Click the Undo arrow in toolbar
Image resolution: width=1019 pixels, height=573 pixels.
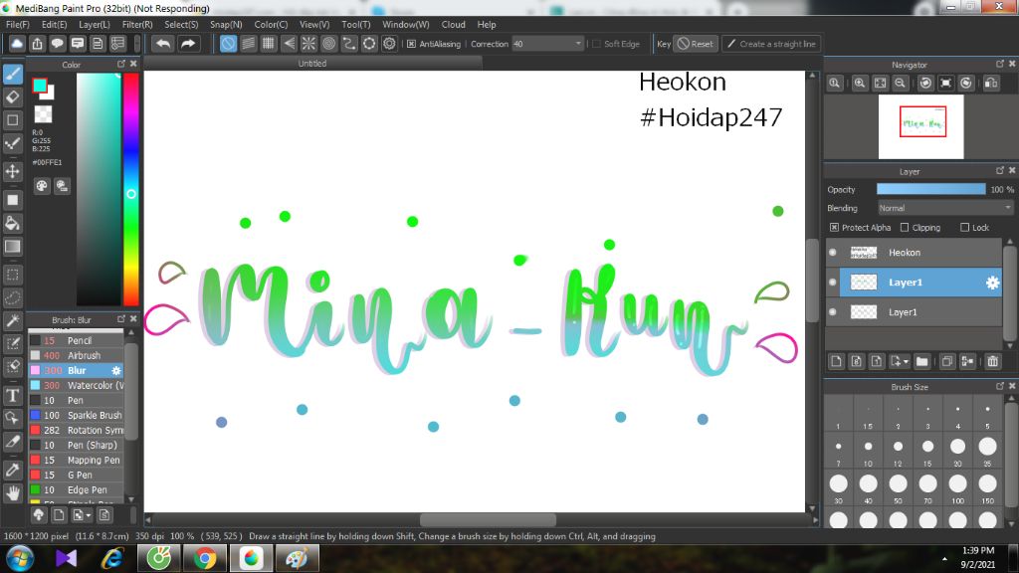(x=163, y=44)
